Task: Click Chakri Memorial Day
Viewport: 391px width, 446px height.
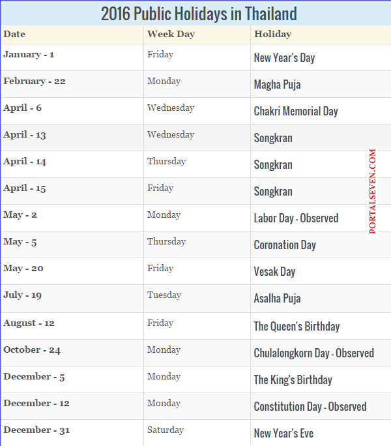Action: [x=296, y=111]
